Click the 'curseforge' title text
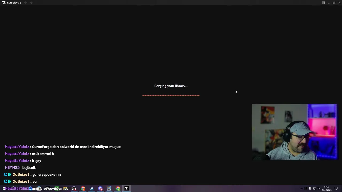 (14, 3)
